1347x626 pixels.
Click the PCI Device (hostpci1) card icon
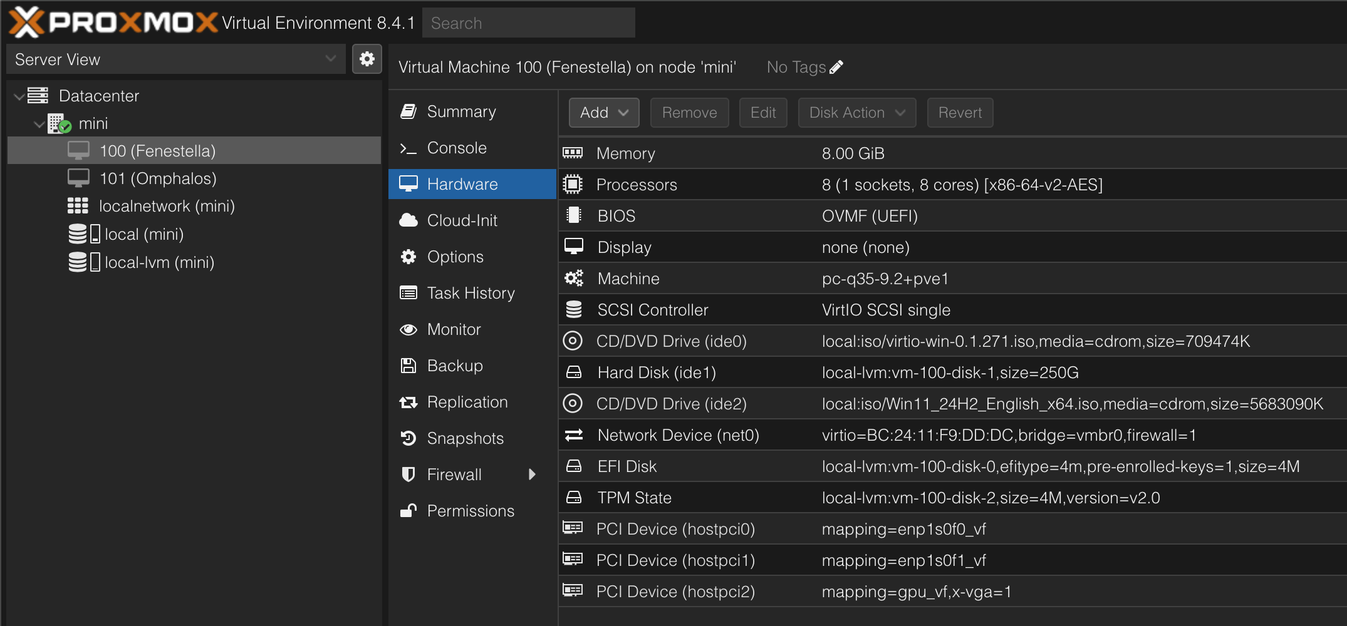[573, 559]
